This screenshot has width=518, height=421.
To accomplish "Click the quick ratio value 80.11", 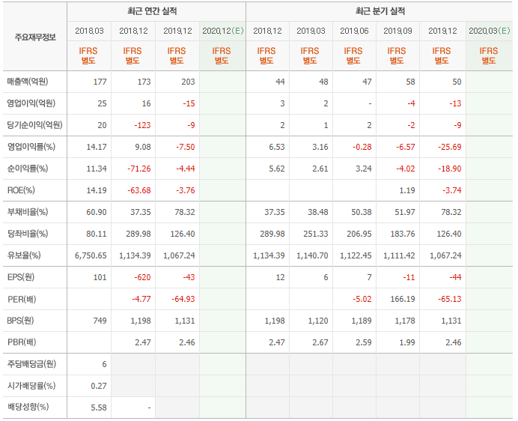I will point(97,234).
